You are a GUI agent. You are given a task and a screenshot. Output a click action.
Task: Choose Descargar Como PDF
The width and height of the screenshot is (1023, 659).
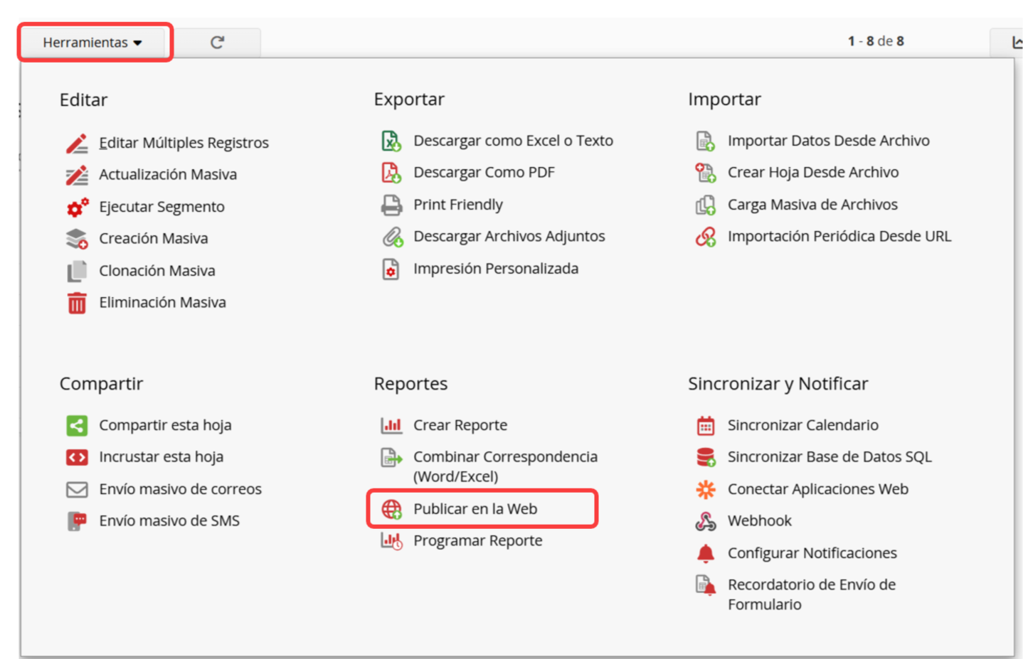click(484, 173)
